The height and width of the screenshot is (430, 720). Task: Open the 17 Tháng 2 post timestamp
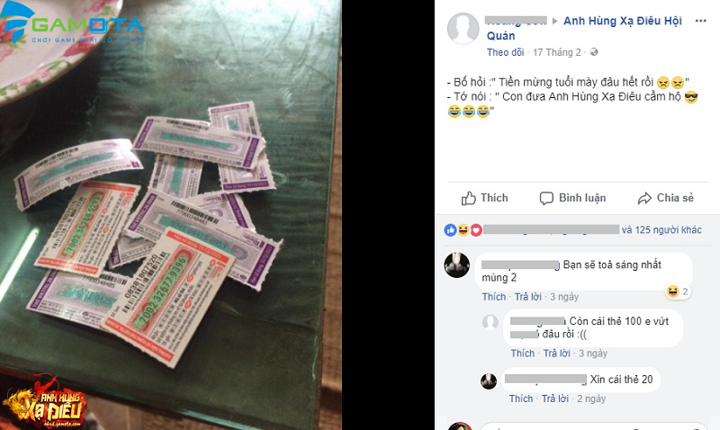(x=556, y=52)
